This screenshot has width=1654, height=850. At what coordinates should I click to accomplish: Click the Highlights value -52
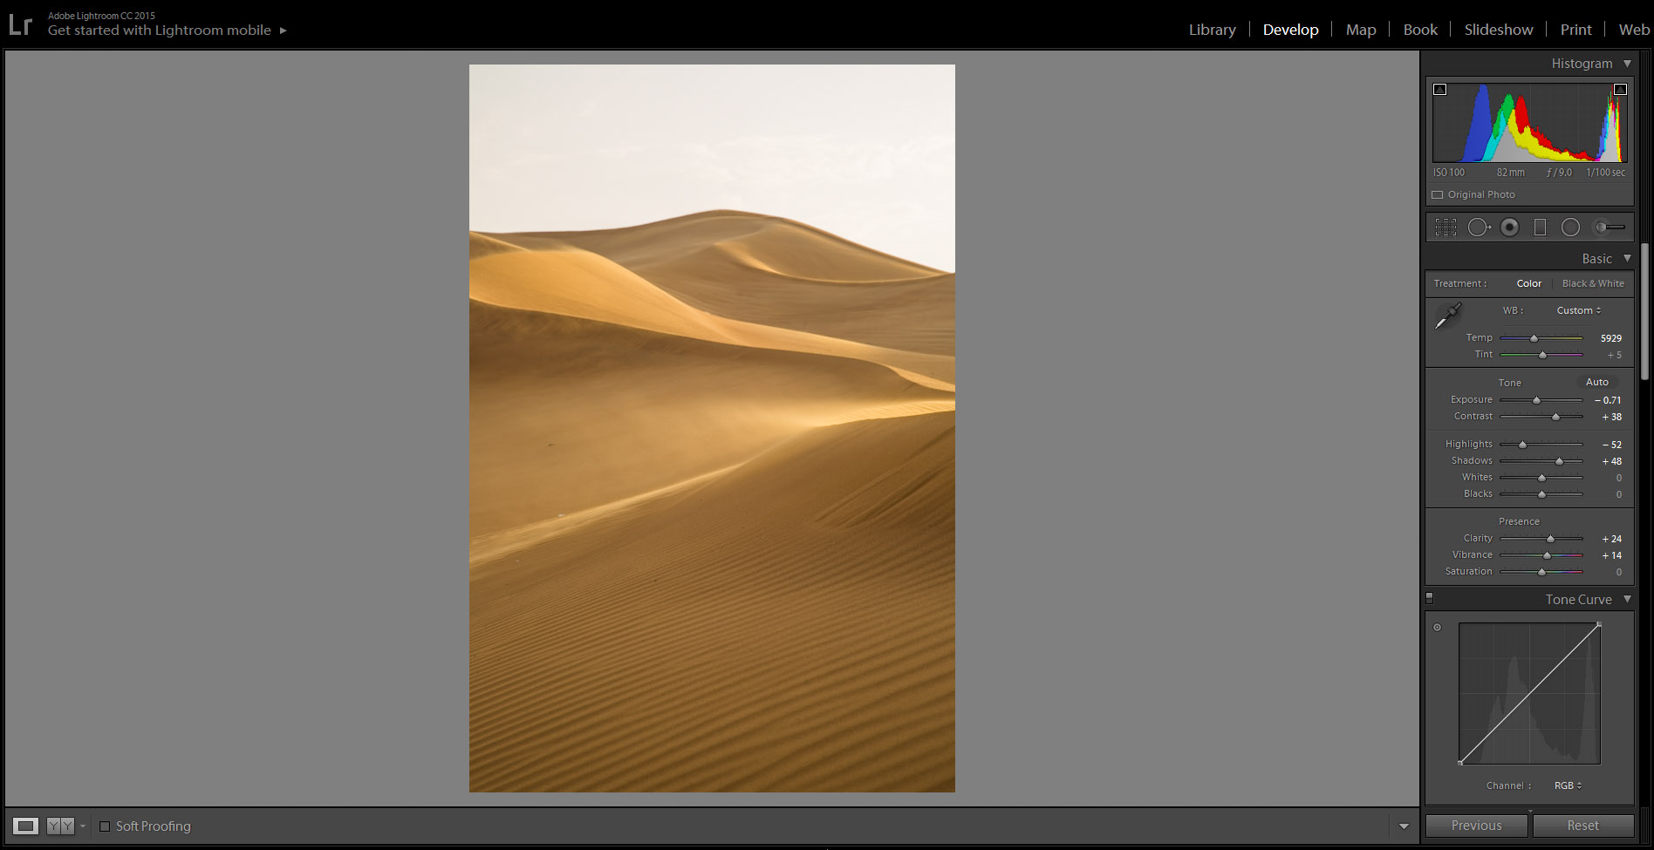click(x=1612, y=445)
